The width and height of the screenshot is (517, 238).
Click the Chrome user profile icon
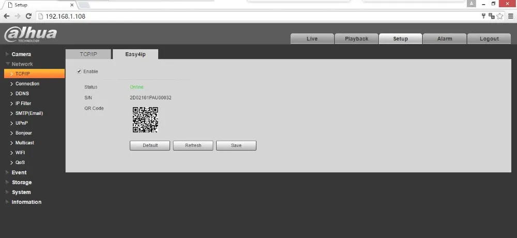(x=472, y=4)
